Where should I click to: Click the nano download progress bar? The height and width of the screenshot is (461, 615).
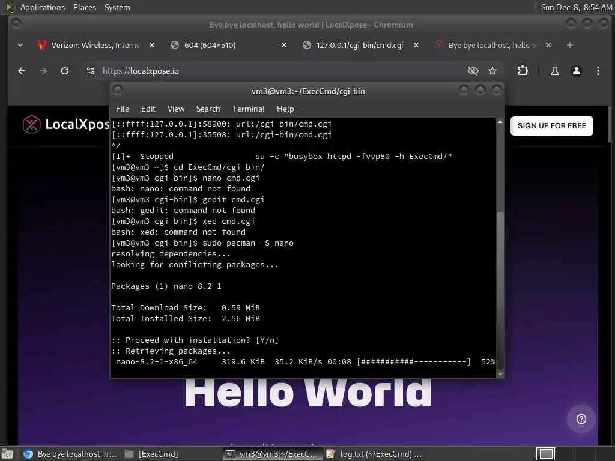coord(413,362)
